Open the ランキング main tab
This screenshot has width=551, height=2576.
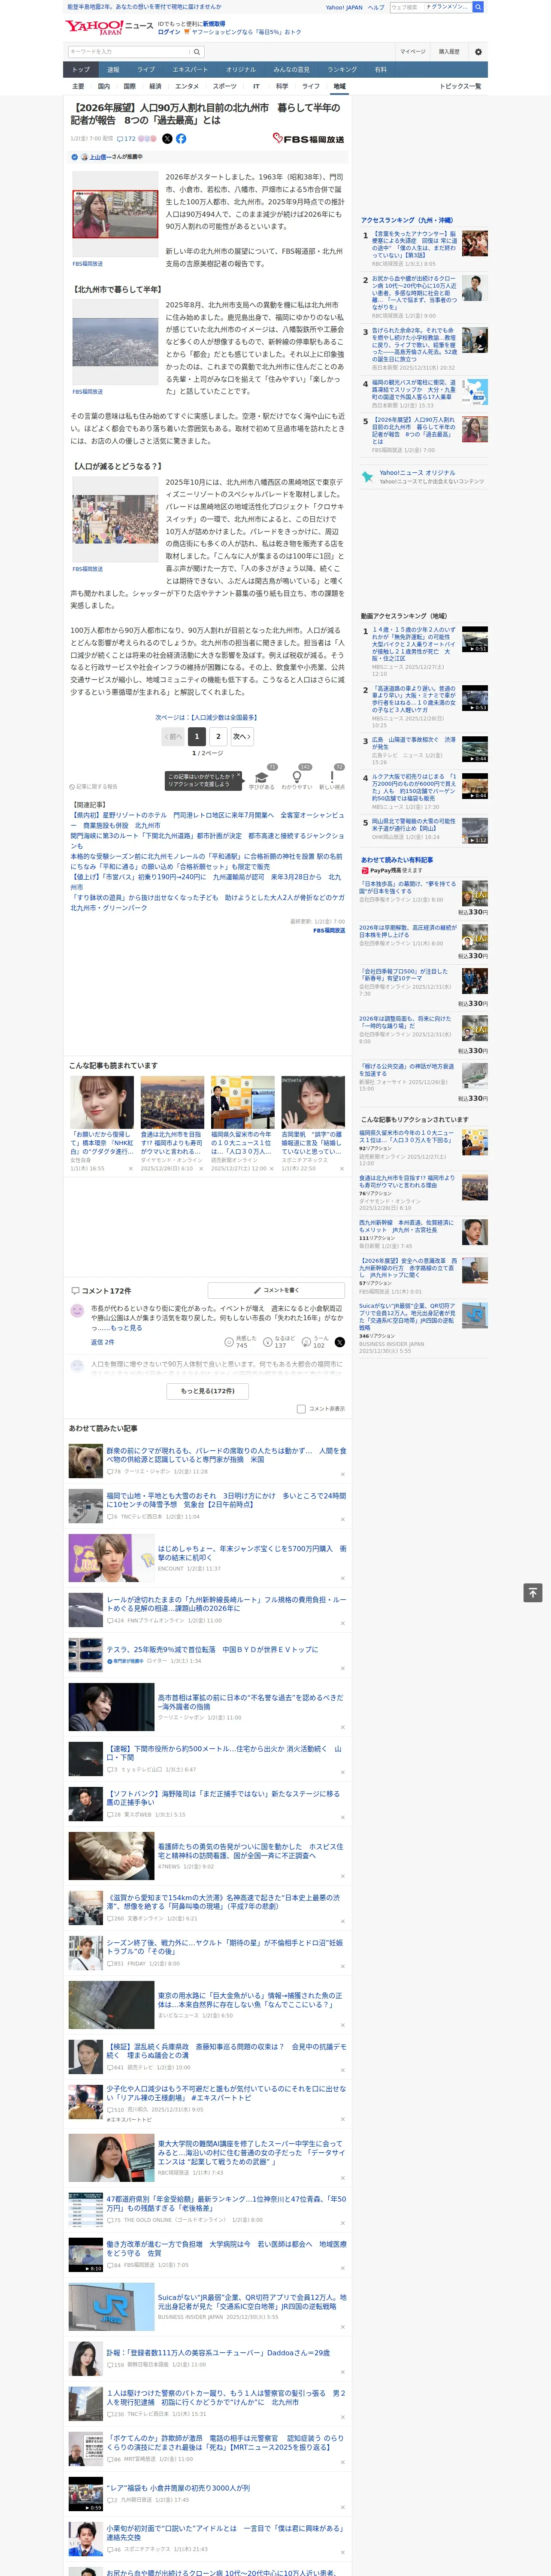tap(342, 70)
